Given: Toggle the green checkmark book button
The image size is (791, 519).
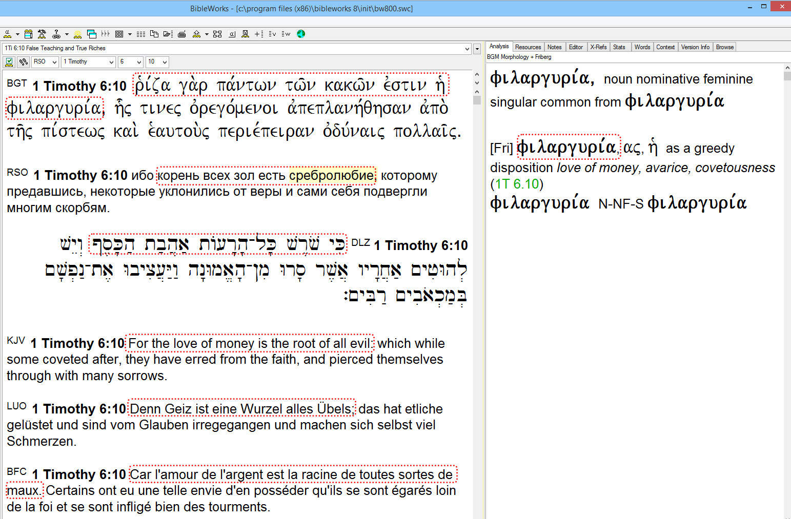Looking at the screenshot, I should click(x=9, y=62).
